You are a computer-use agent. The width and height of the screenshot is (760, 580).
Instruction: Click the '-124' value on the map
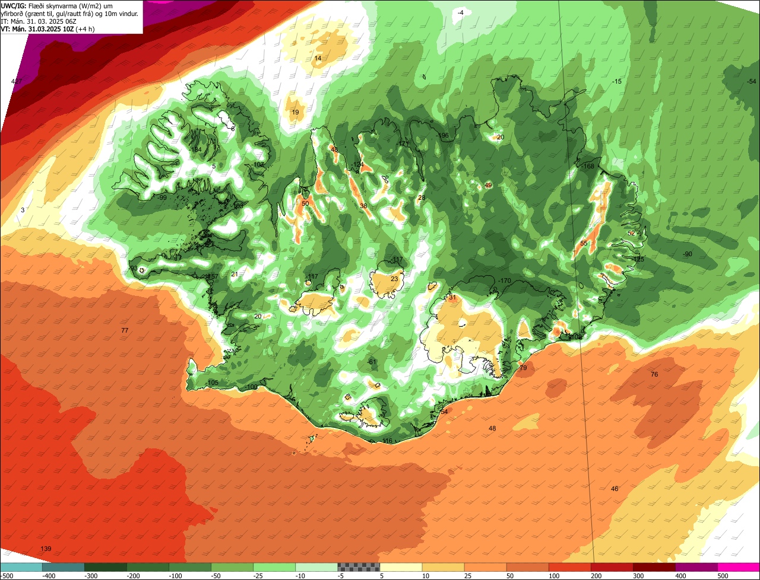tap(357, 165)
